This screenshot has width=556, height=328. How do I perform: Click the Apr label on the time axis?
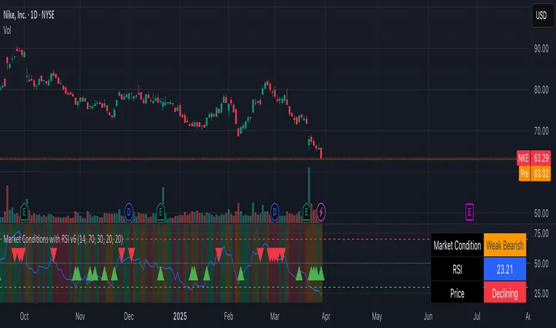click(x=326, y=316)
